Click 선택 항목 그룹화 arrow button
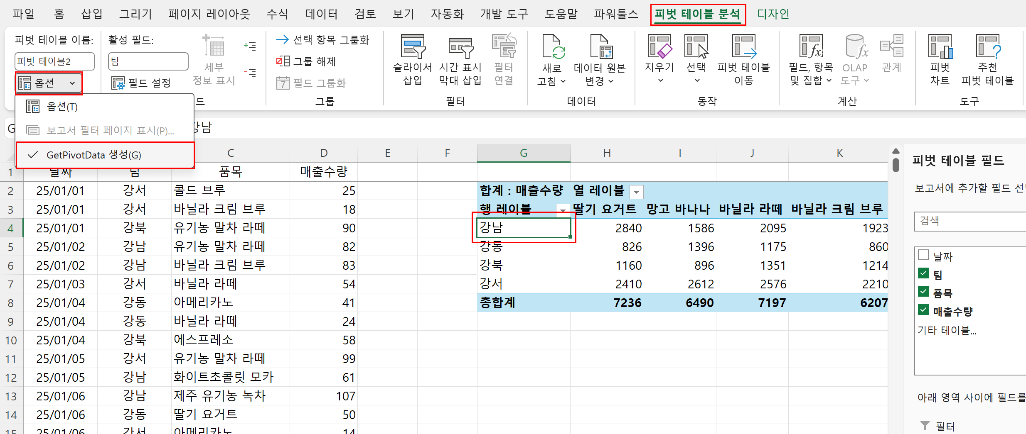 pos(322,40)
